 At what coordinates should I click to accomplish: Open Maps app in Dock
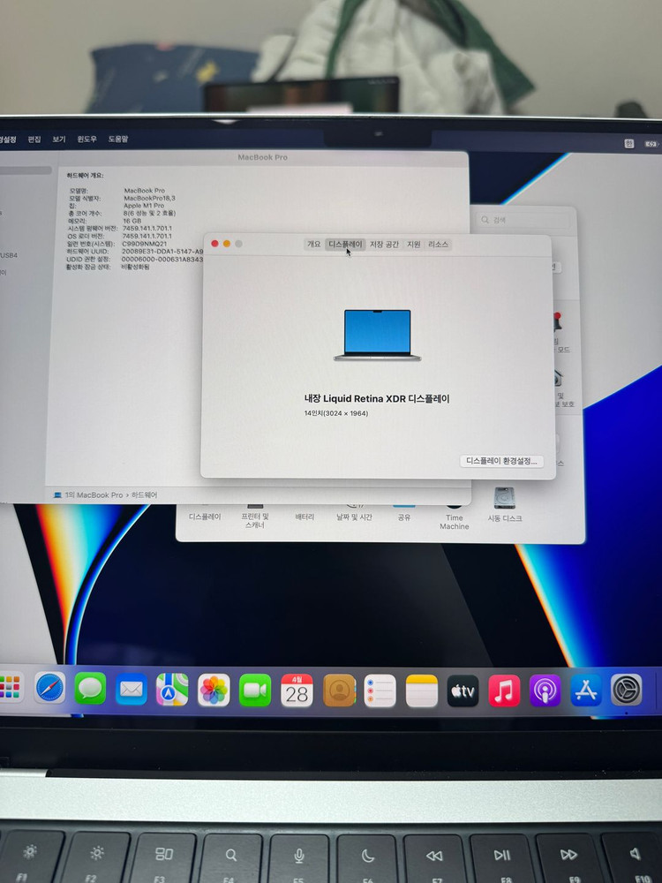tap(172, 690)
